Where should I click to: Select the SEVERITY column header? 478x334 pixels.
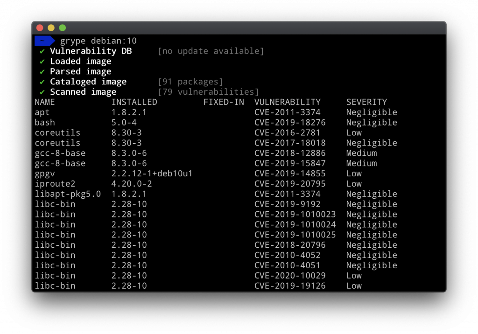(x=366, y=102)
